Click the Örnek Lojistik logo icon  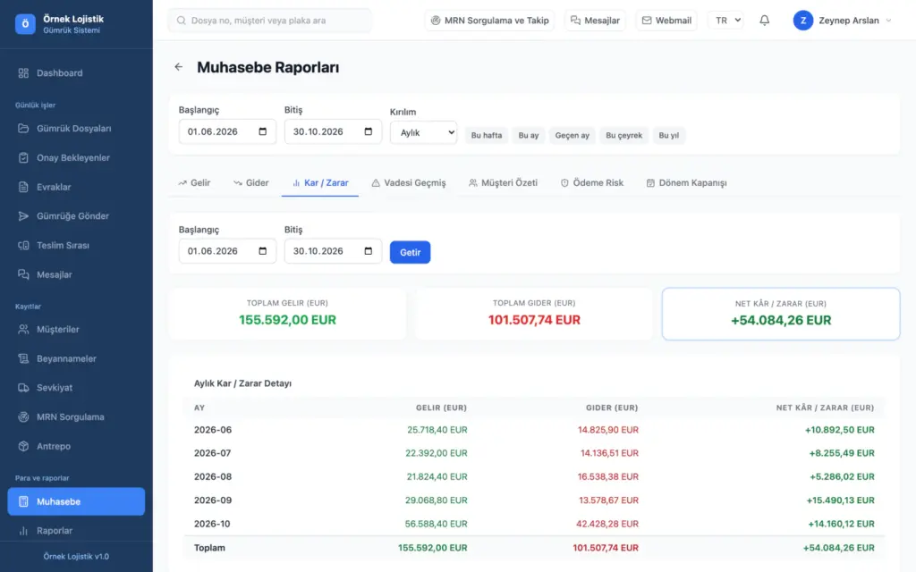point(25,24)
